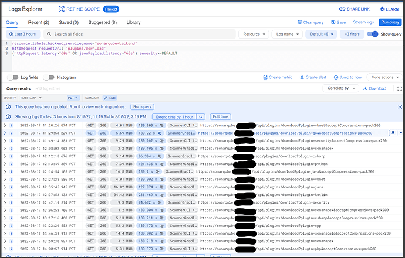
Task: Click the timestamp sort arrow icon
Action: coord(41,98)
